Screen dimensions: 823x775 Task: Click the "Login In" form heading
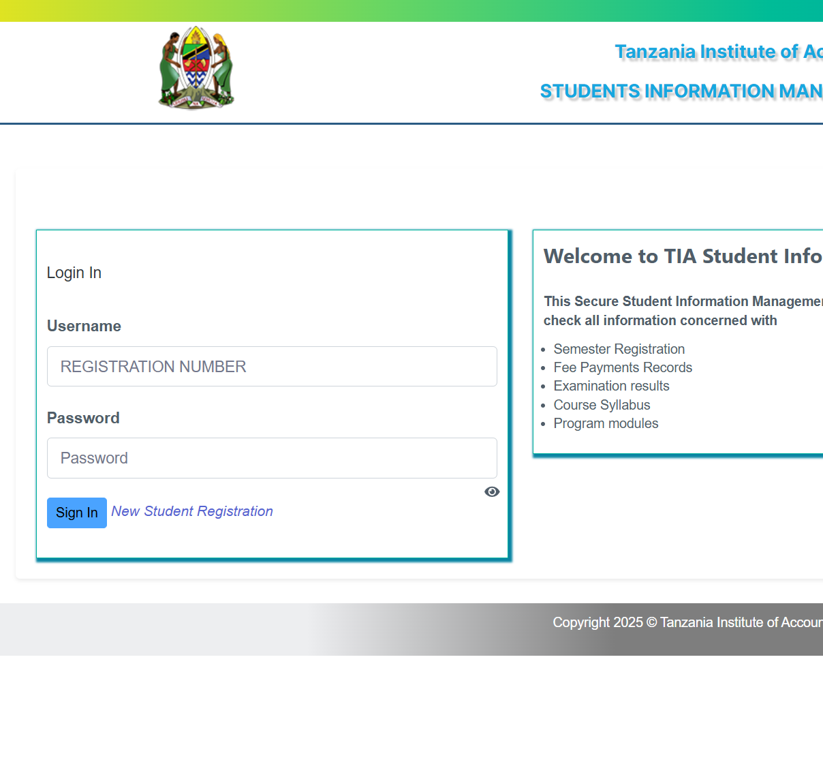(x=74, y=273)
